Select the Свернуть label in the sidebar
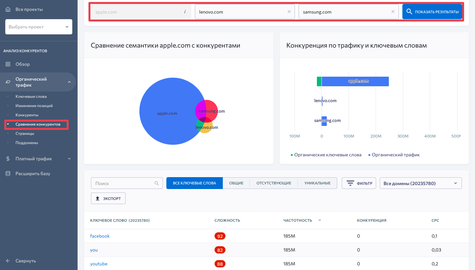Image resolution: width=475 pixels, height=270 pixels. [x=26, y=261]
